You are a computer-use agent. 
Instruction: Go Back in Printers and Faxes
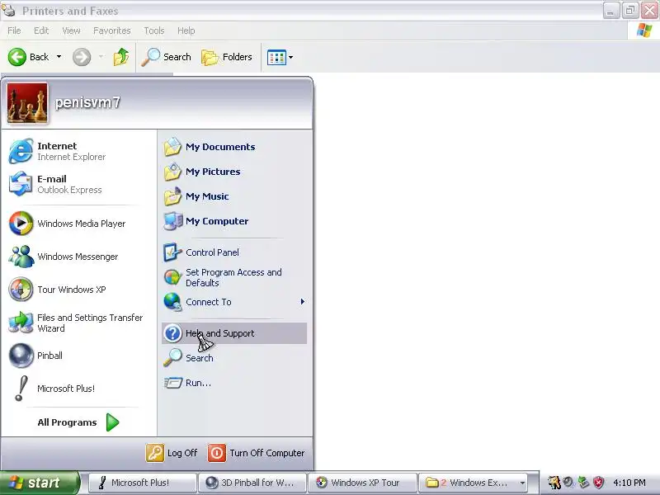pyautogui.click(x=29, y=57)
